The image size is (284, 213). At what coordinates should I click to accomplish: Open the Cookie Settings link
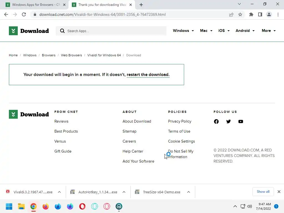click(x=181, y=141)
